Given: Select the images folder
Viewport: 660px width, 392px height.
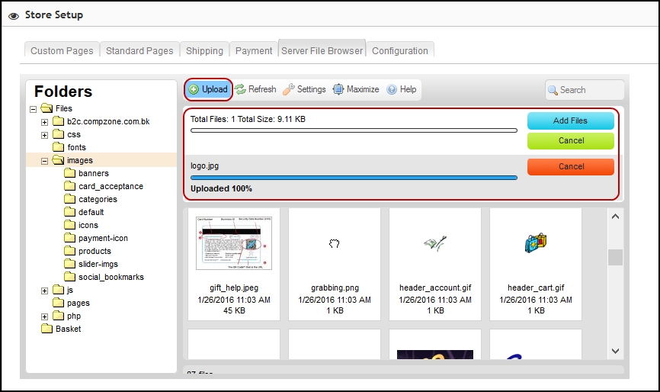Looking at the screenshot, I should coord(80,160).
